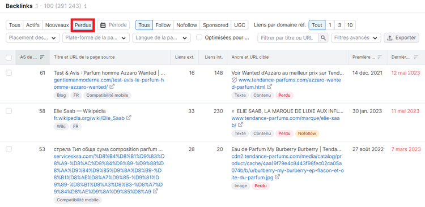Open fr.wikipedia.org Elie_Saab external link icon
Image resolution: width=425 pixels, height=207 pixels.
129,118
